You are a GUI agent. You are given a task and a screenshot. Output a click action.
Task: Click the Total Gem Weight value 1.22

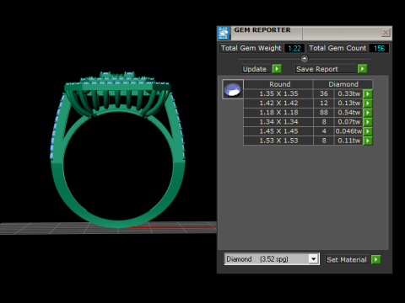(294, 48)
